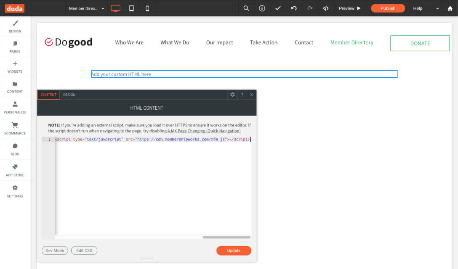The height and width of the screenshot is (269, 458).
Task: Open the Pages sidebar panel
Action: tap(15, 47)
